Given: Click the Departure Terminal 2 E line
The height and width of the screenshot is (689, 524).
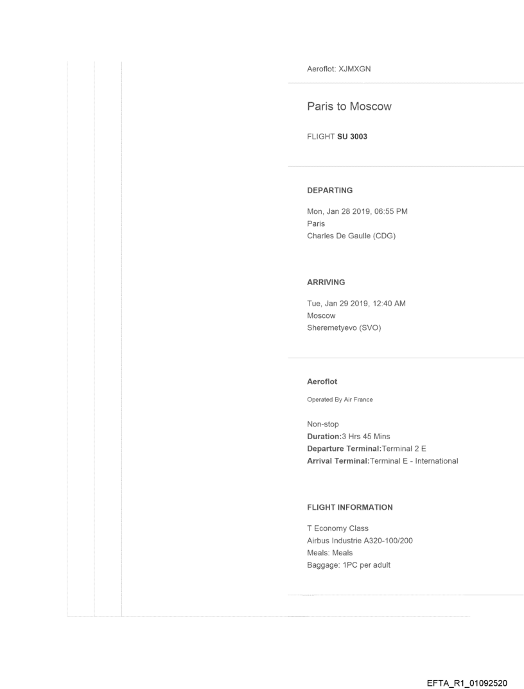Looking at the screenshot, I should coord(367,448).
